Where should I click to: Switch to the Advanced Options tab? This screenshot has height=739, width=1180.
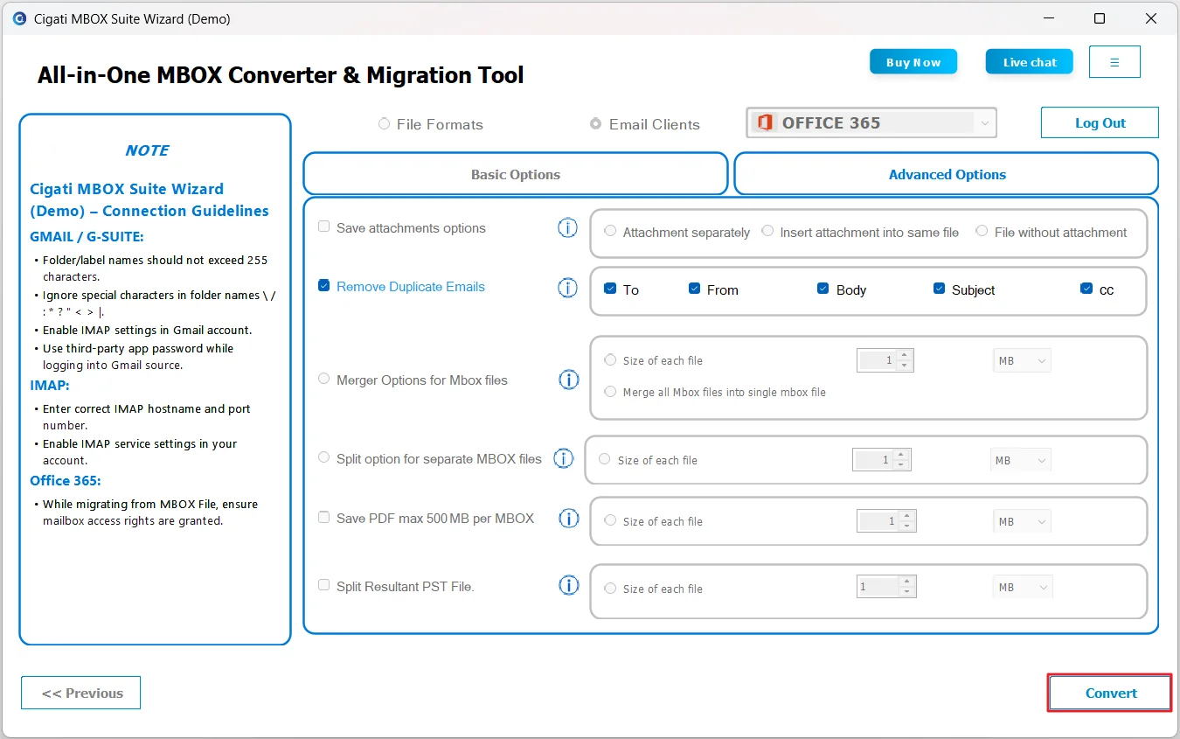(x=947, y=174)
